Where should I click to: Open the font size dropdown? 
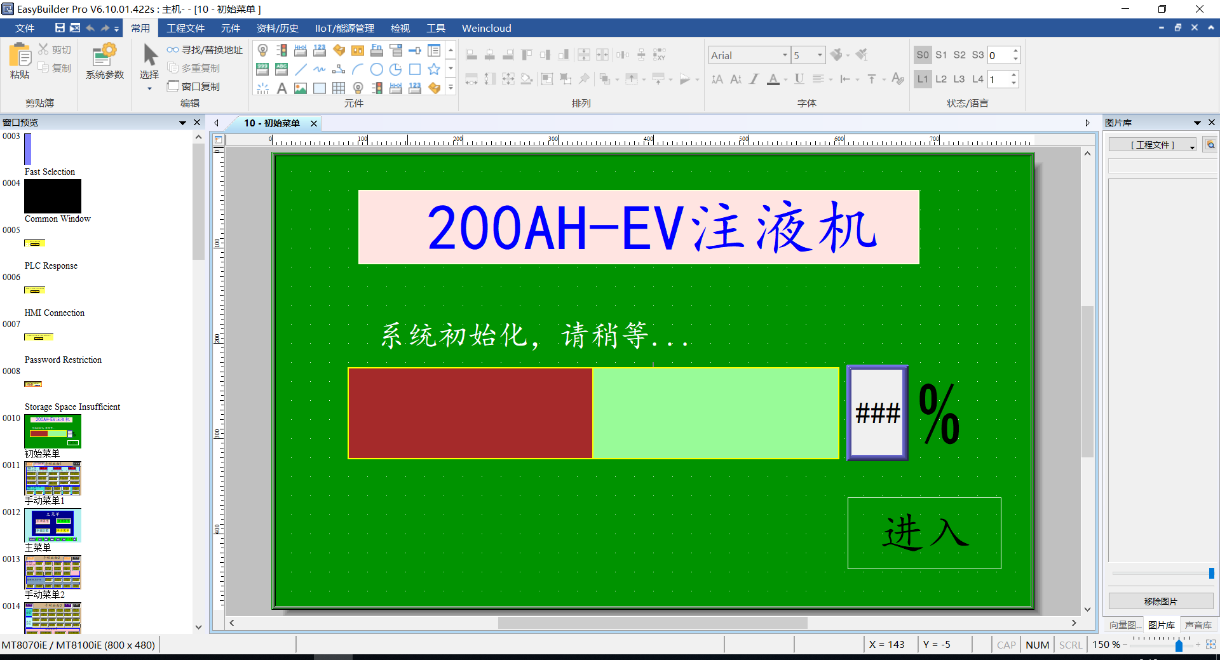[820, 55]
